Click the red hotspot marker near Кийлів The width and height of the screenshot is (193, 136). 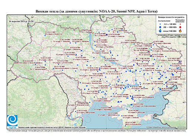pos(93,33)
